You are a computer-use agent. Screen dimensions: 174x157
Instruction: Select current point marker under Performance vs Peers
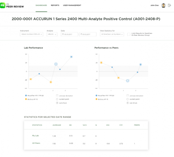[x=128, y=99]
